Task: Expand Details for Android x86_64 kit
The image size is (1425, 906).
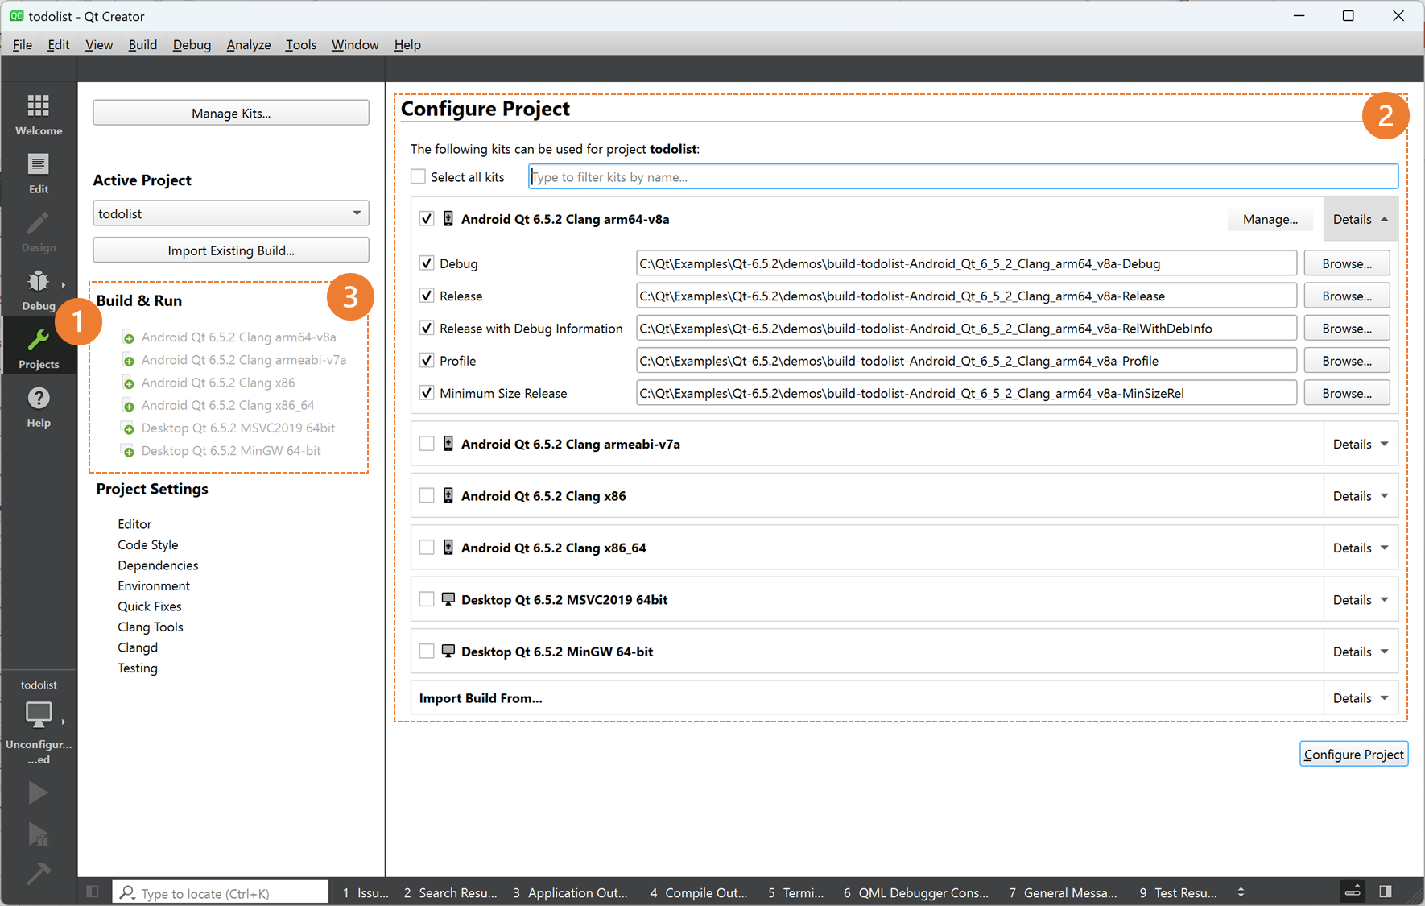Action: click(1361, 548)
